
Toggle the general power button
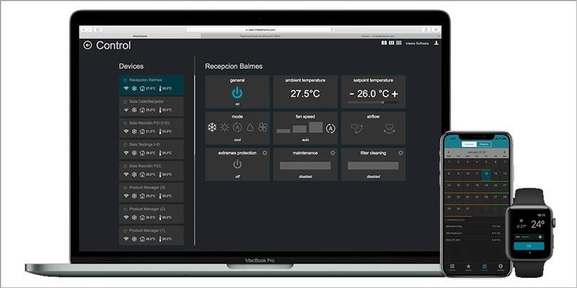(x=237, y=94)
